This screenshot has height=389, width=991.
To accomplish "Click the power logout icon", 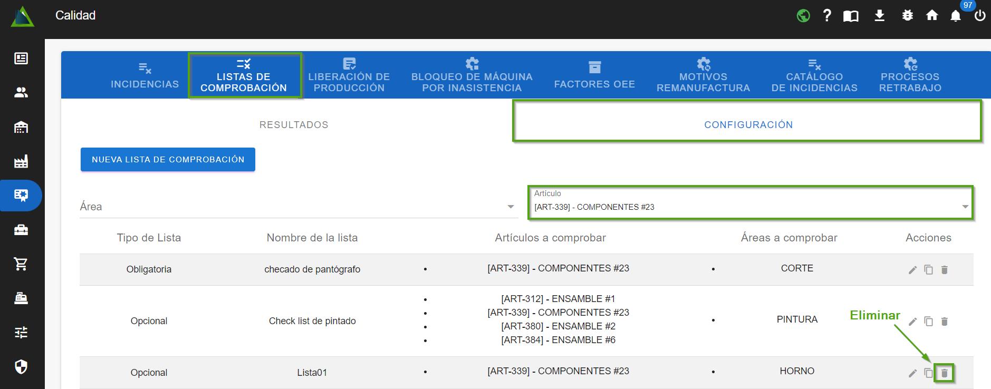I will (x=980, y=16).
